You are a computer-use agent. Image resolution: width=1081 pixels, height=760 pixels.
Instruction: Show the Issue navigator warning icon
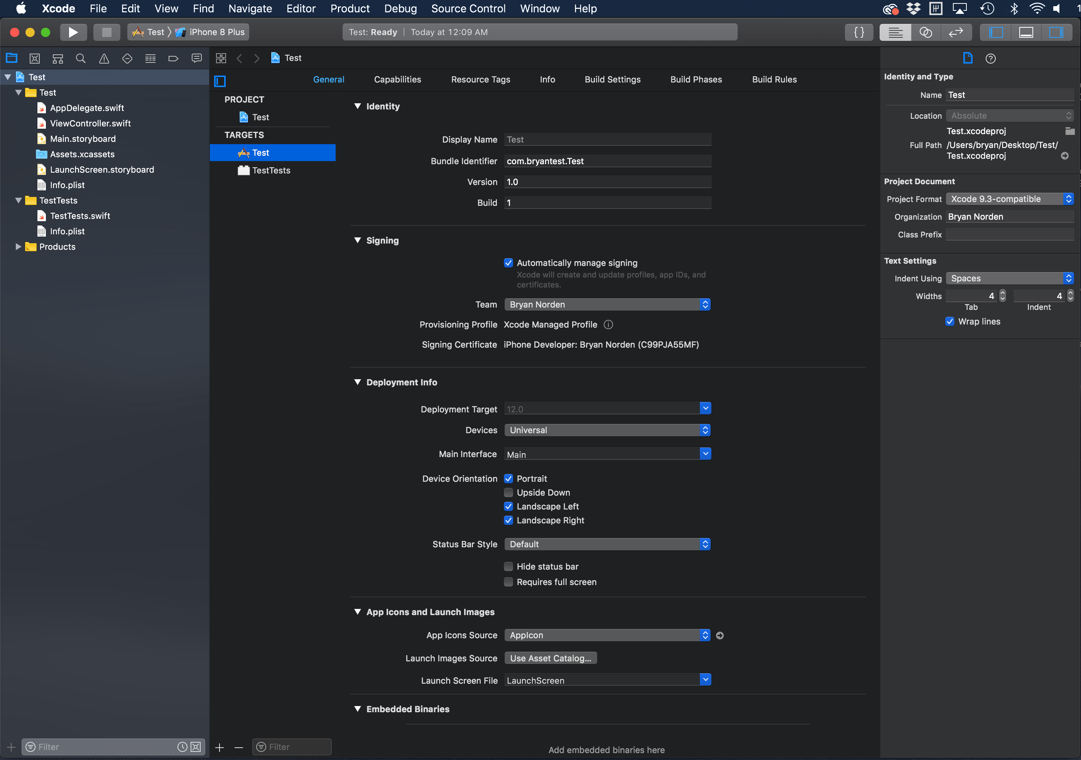tap(103, 58)
